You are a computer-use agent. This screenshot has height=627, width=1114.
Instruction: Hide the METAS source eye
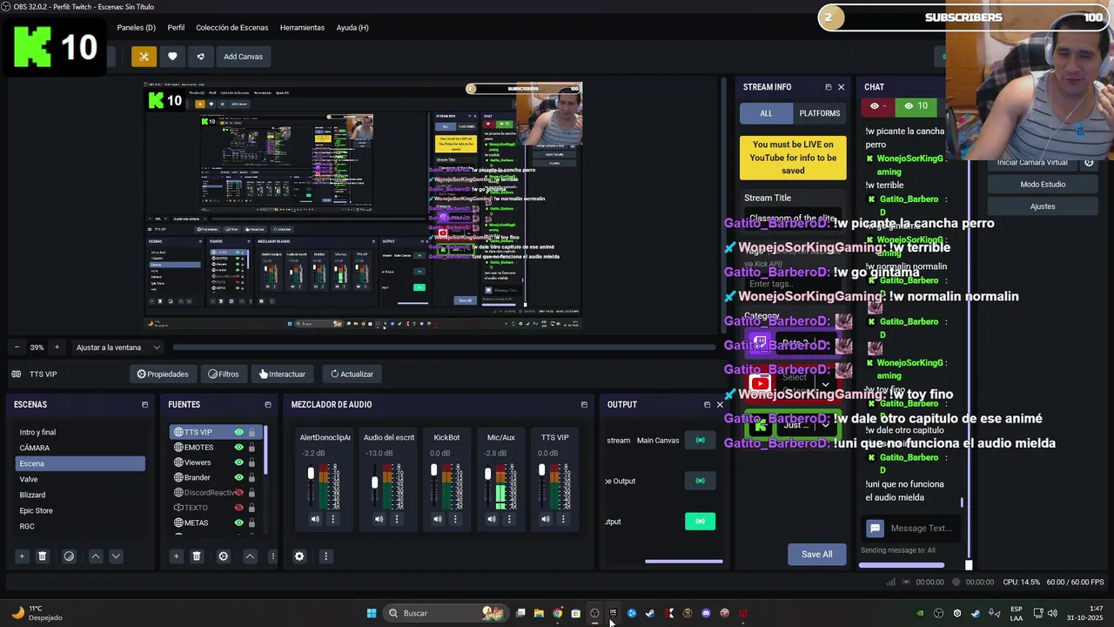coord(238,522)
